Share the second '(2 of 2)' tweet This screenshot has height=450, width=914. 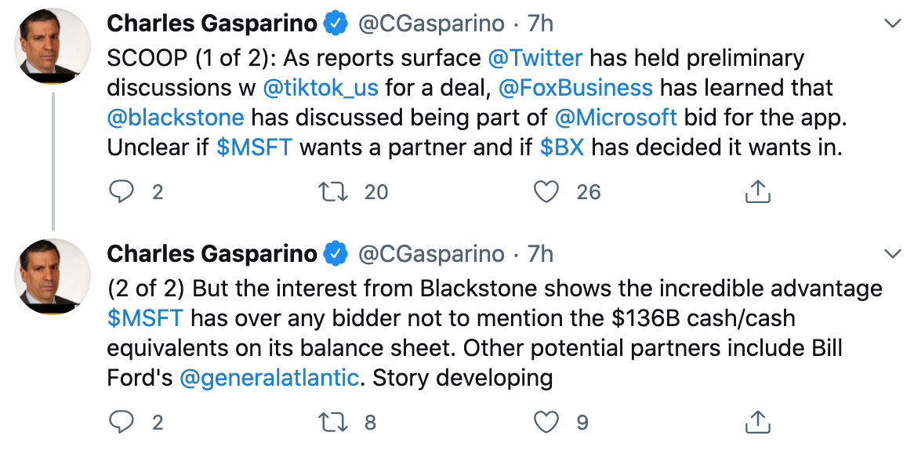756,423
